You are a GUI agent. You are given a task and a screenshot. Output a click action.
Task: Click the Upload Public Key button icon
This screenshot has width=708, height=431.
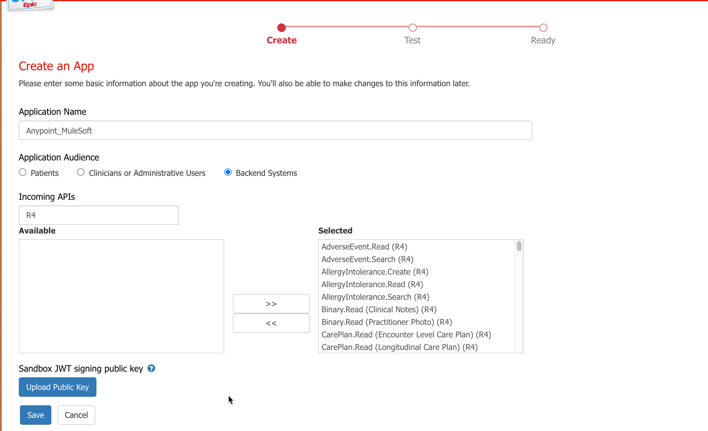coord(58,386)
